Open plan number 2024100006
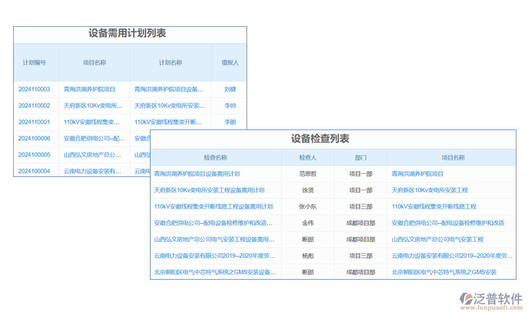The width and height of the screenshot is (528, 316). click(34, 139)
